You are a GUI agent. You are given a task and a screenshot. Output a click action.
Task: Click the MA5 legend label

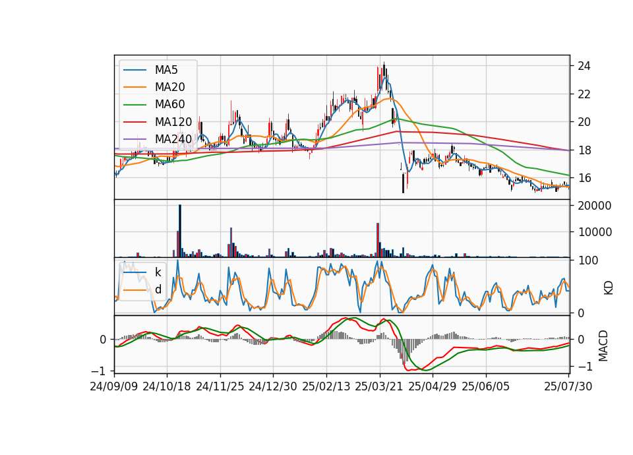point(166,70)
